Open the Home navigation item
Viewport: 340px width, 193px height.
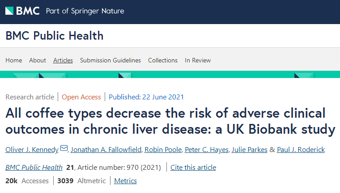click(13, 60)
